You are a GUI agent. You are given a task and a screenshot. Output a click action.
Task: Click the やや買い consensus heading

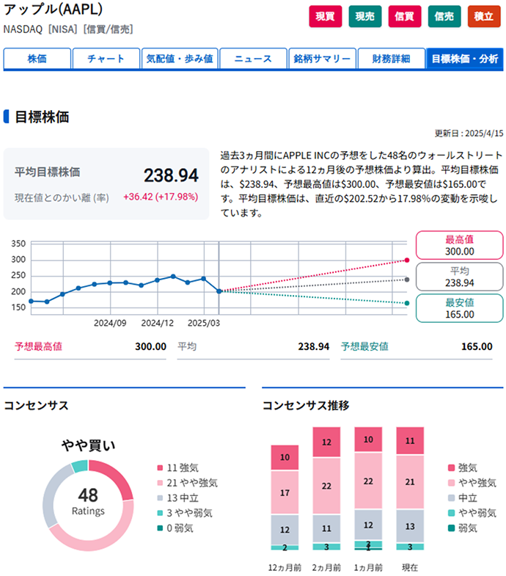pos(88,445)
